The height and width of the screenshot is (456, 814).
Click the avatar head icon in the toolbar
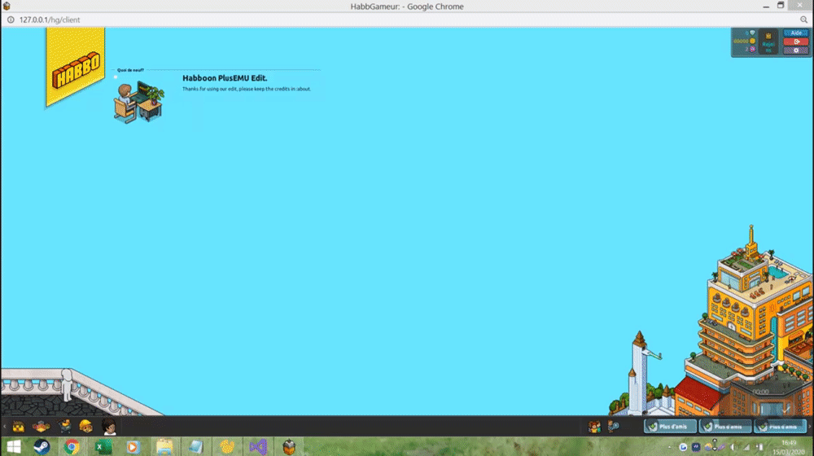pyautogui.click(x=108, y=427)
